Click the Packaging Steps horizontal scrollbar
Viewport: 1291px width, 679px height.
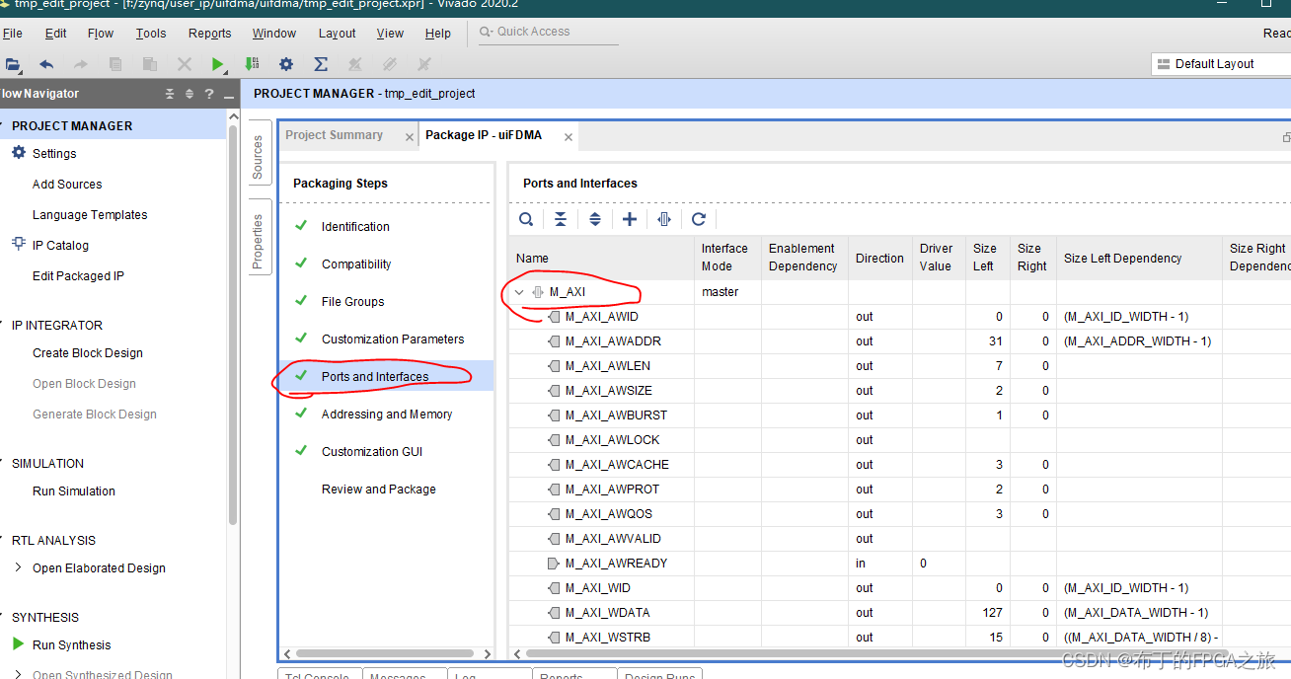(387, 653)
